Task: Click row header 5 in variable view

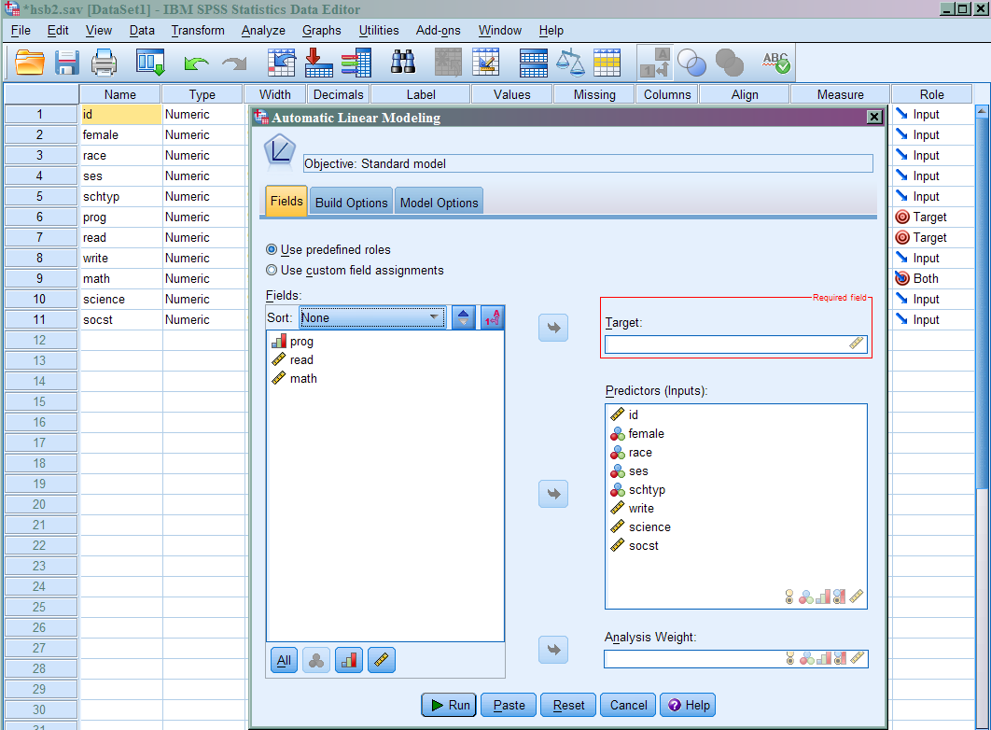Action: 41,197
